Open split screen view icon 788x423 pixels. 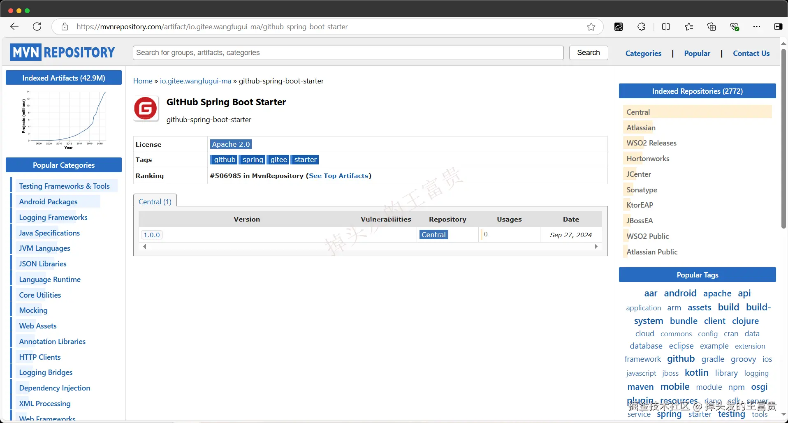coord(666,27)
